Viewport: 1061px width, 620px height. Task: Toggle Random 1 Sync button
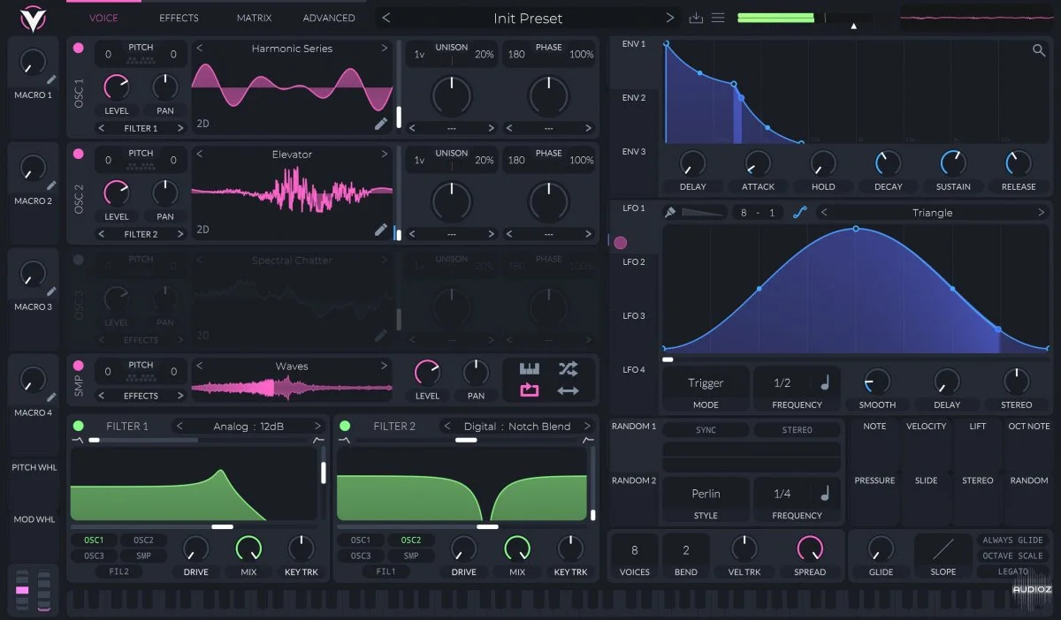pyautogui.click(x=706, y=430)
